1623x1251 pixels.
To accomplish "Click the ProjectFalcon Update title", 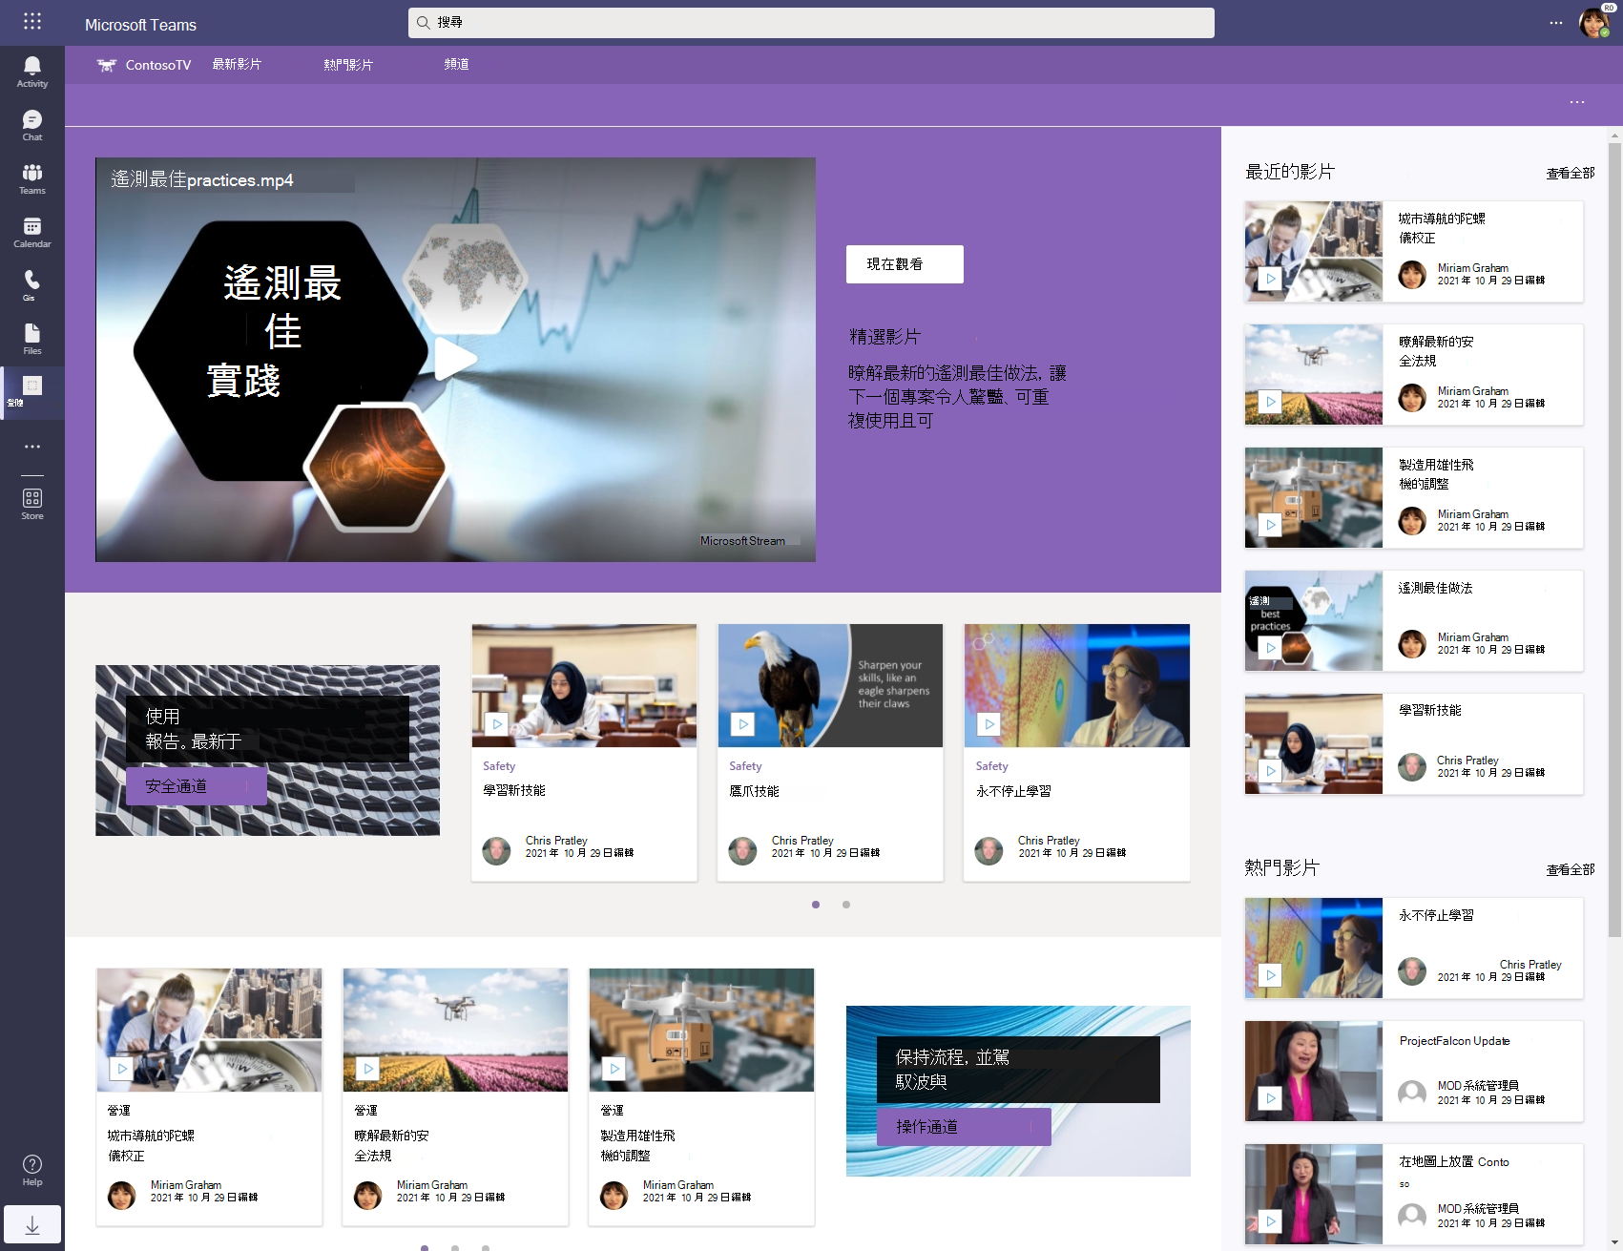I will point(1455,1041).
